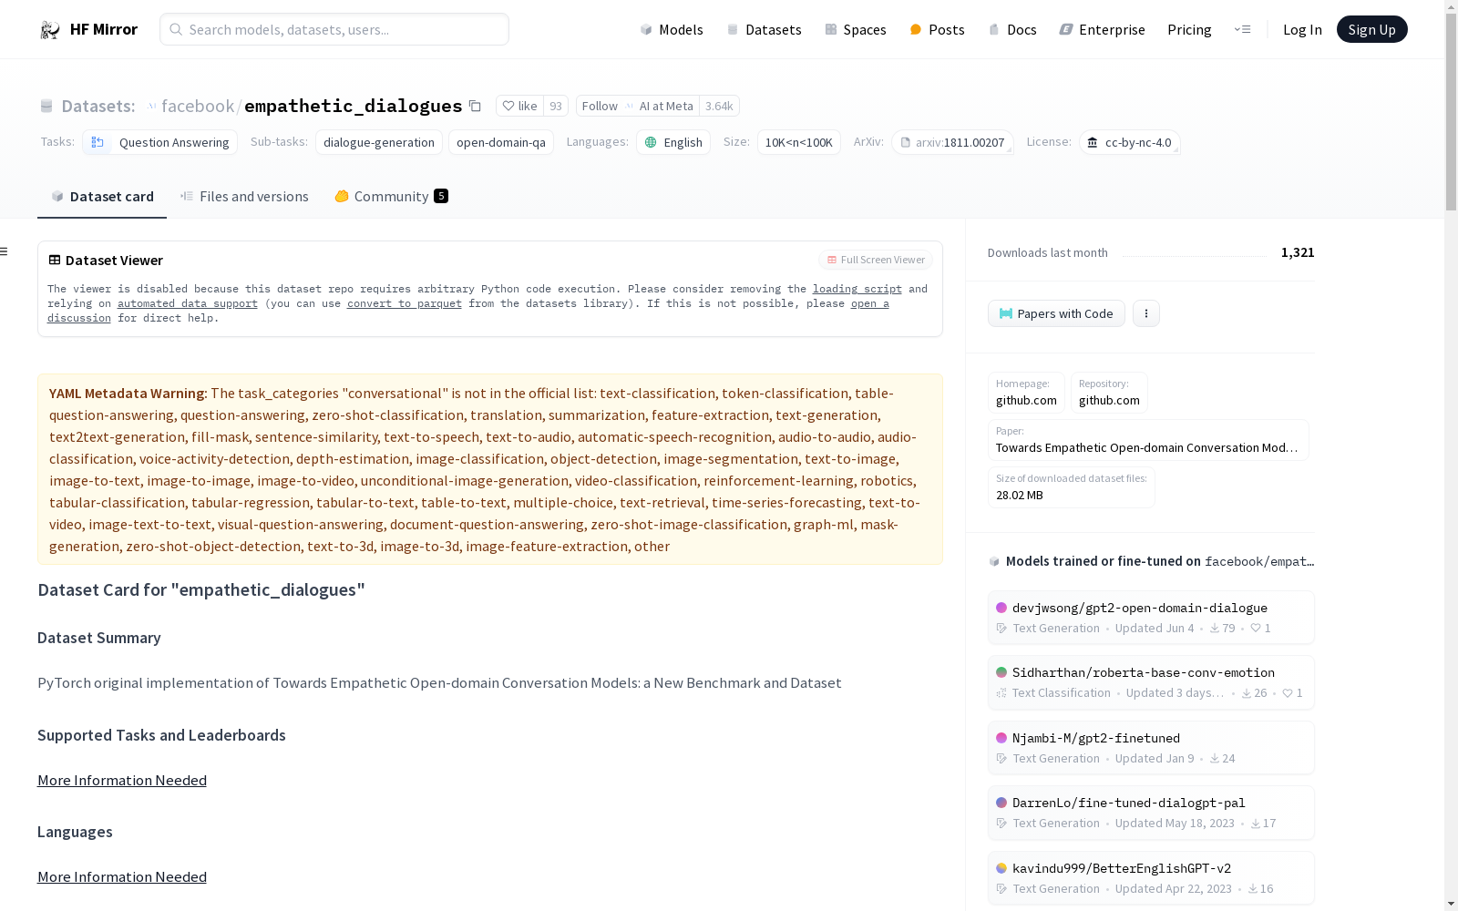Open the Enterprise page

[x=1102, y=29]
